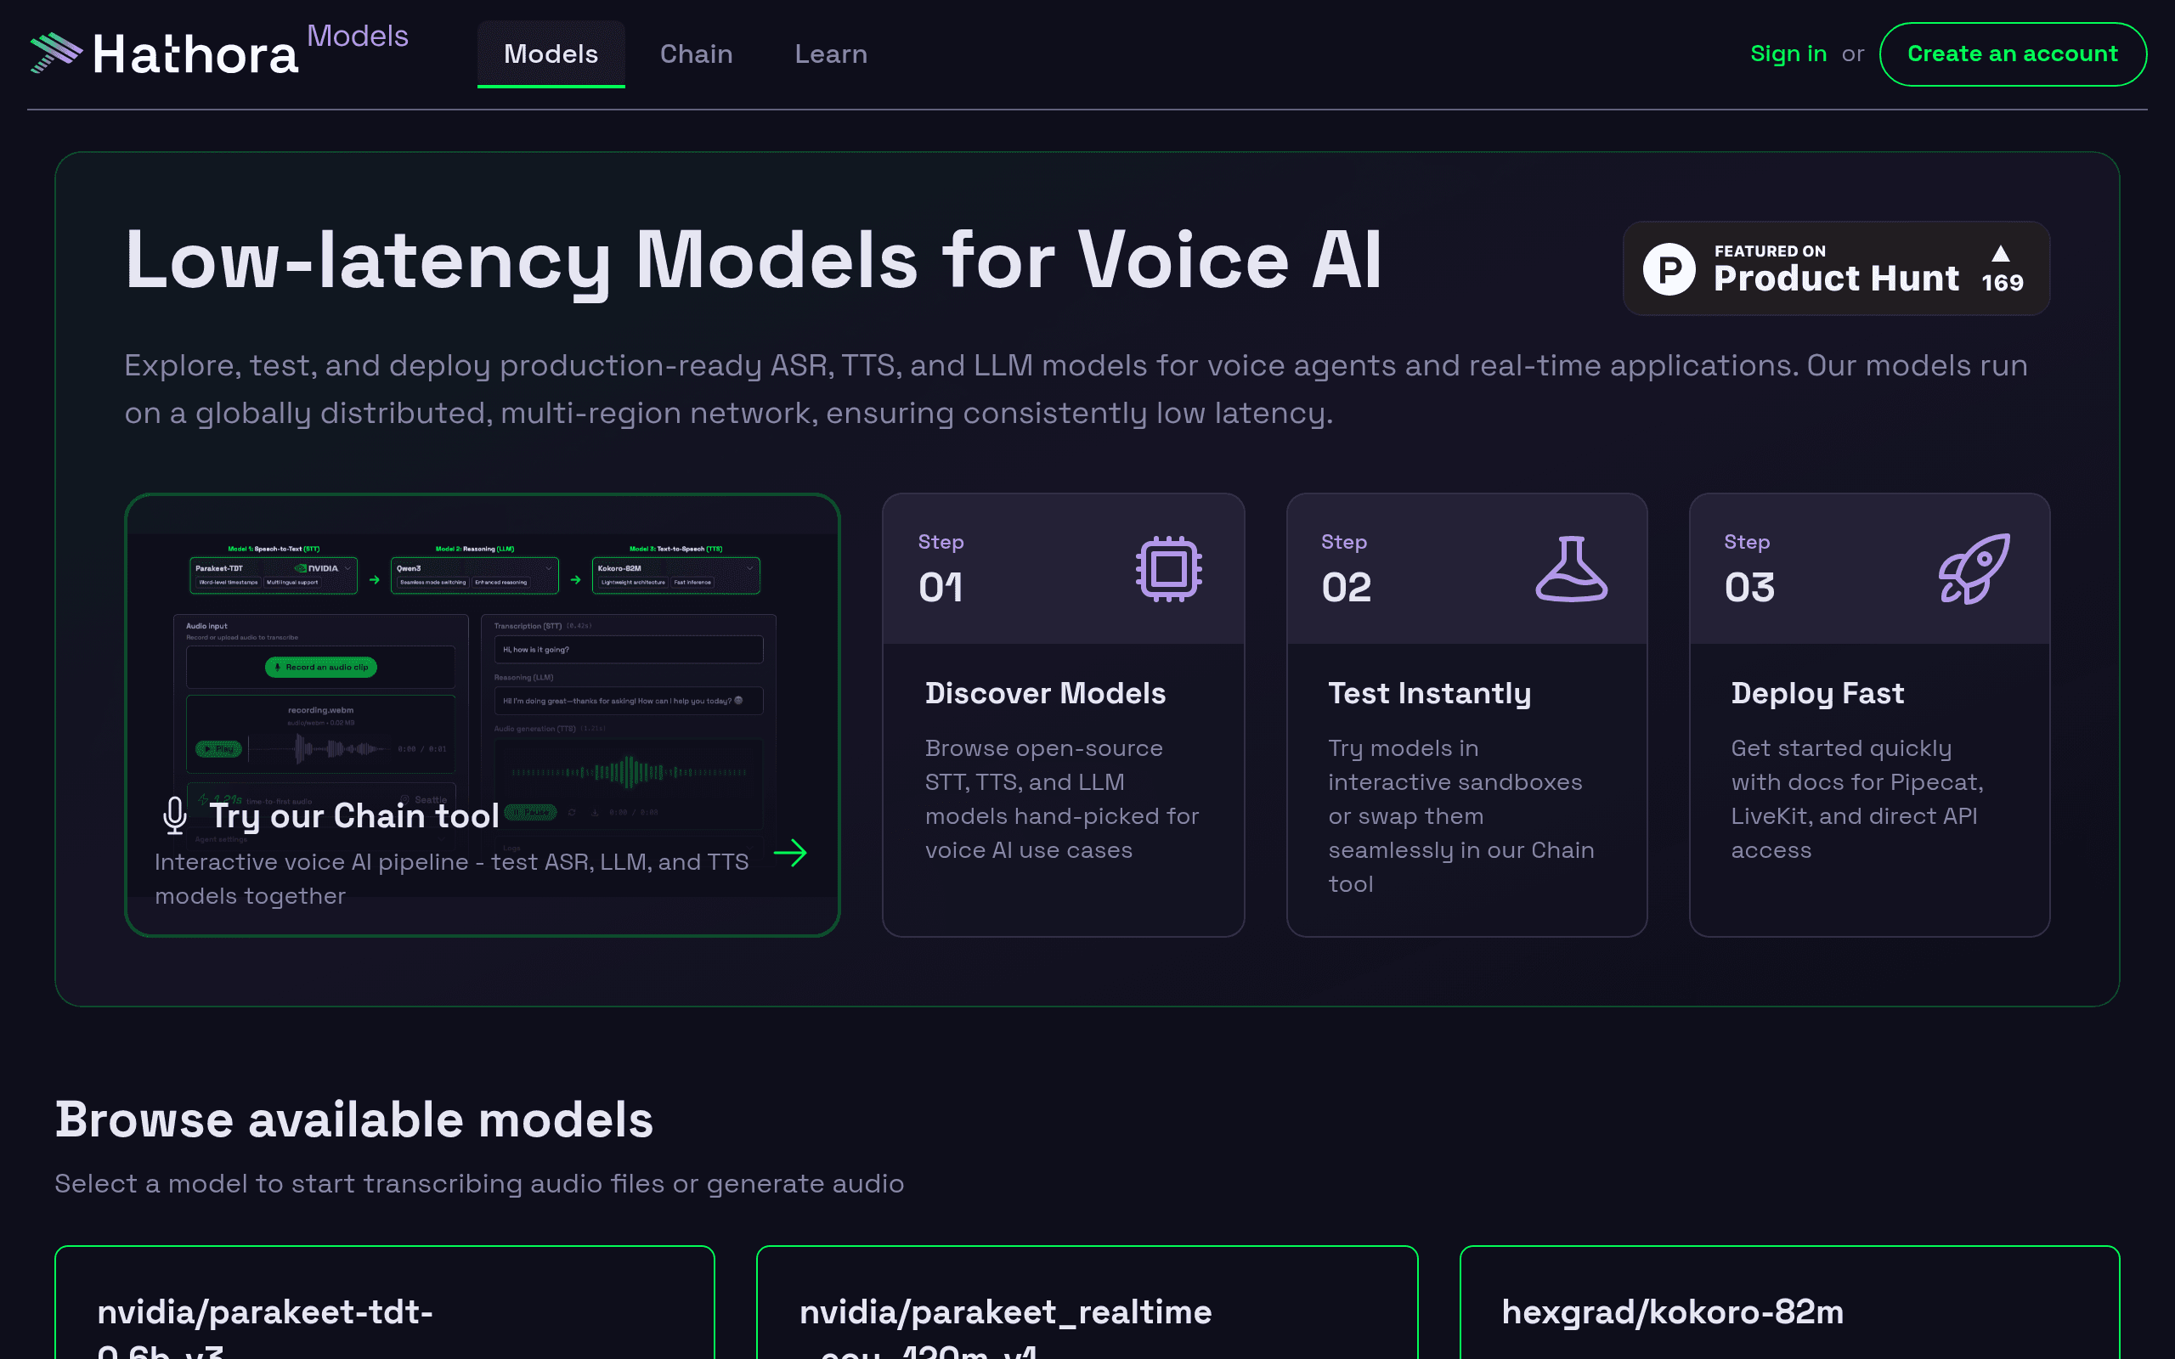
Task: Select the Deploy Fast card
Action: 1869,714
